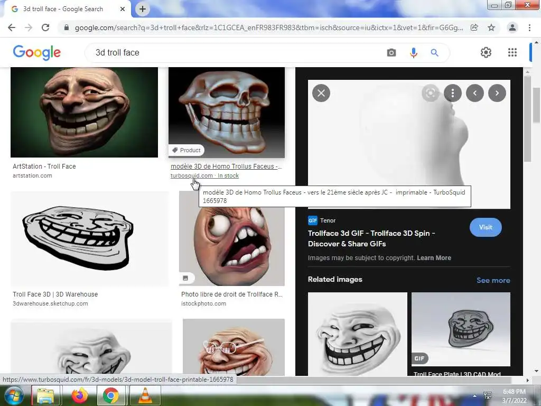
Task: Share this page icon in address bar
Action: click(x=474, y=27)
